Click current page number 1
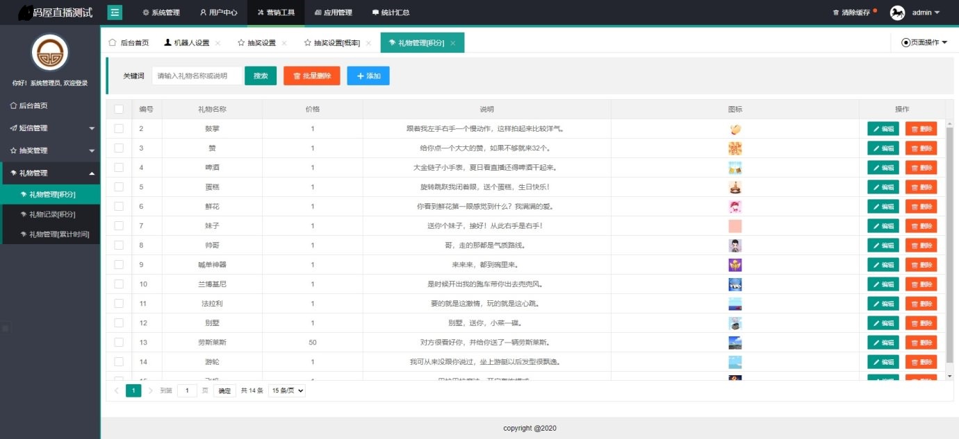Viewport: 959px width, 439px height. (133, 390)
